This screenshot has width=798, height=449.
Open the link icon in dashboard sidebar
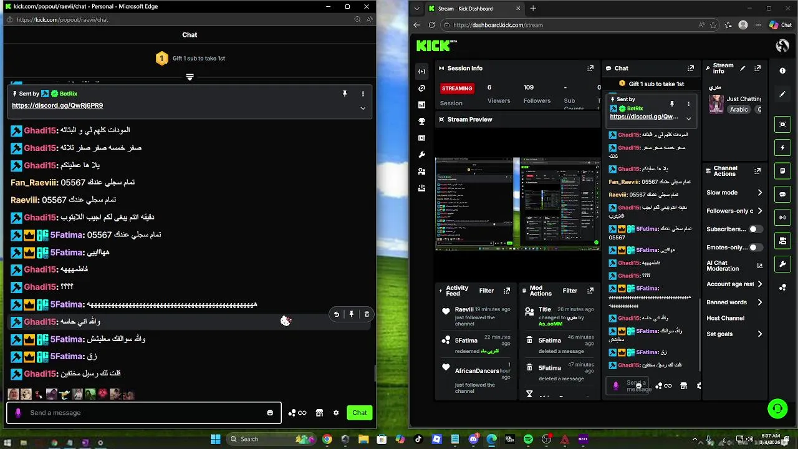click(x=422, y=88)
